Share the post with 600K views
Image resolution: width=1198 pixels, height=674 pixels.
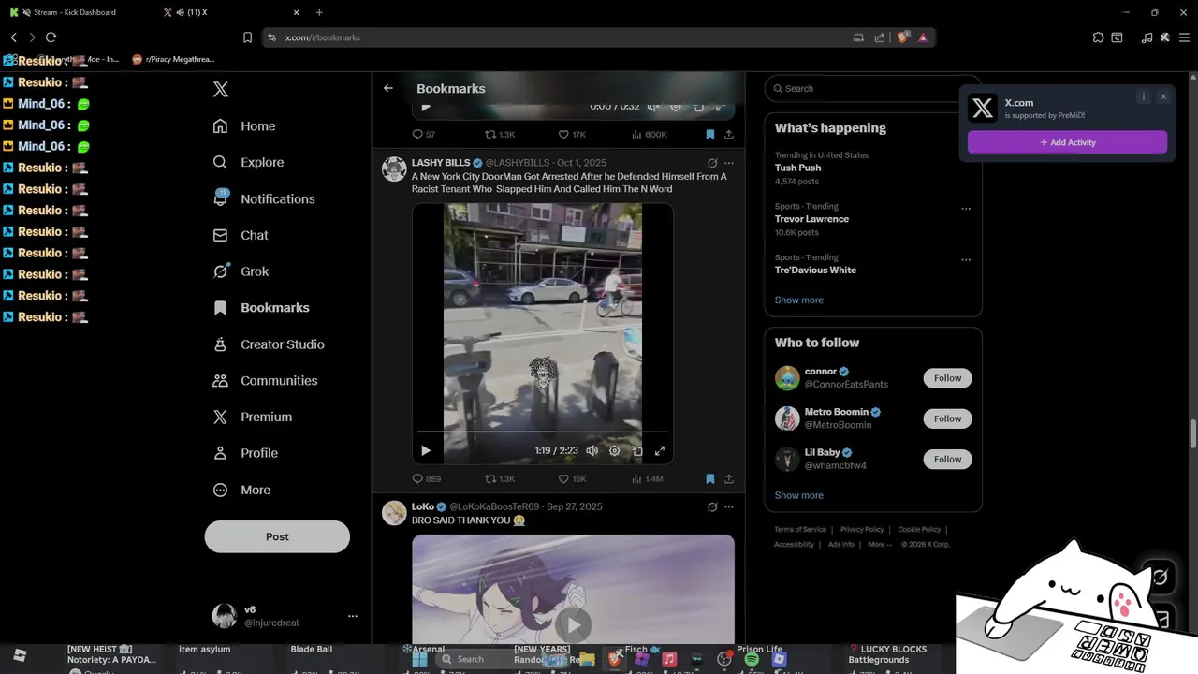(x=729, y=135)
